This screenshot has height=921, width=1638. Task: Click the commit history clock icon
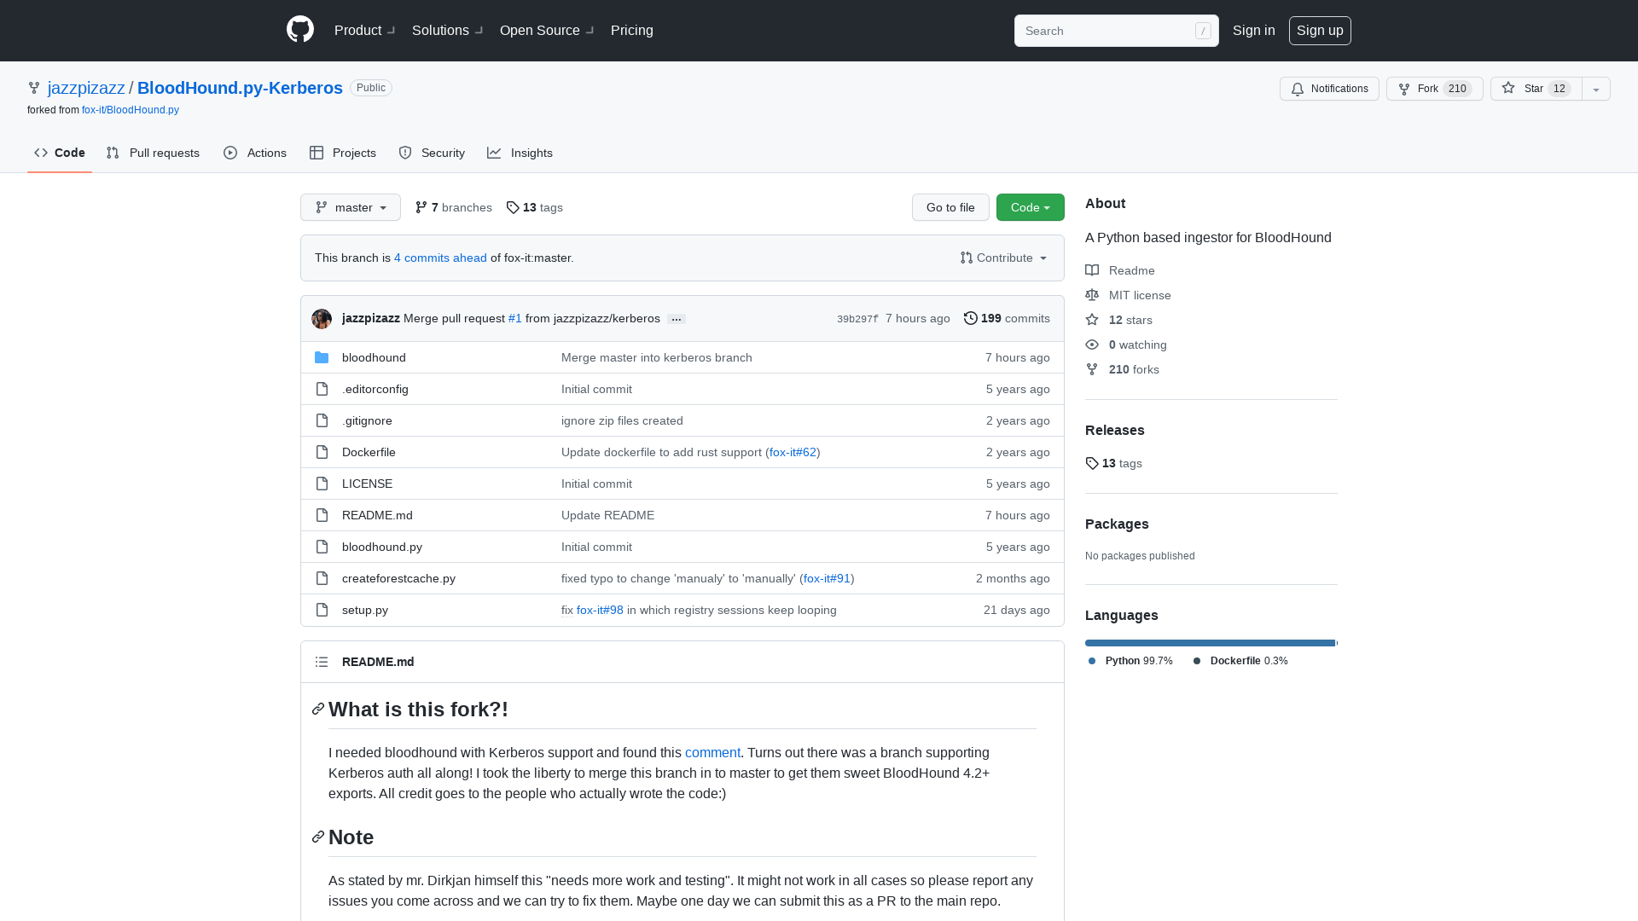[970, 318]
